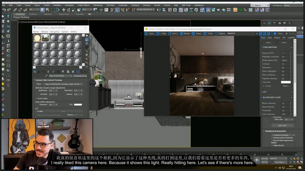Click Region in Corona frame buffer
Viewport: 305px width, 171px height.
[x=220, y=33]
